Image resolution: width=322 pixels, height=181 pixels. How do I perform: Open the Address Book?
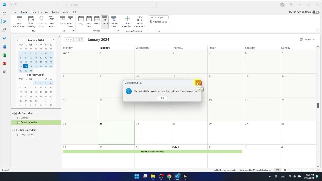[x=158, y=22]
